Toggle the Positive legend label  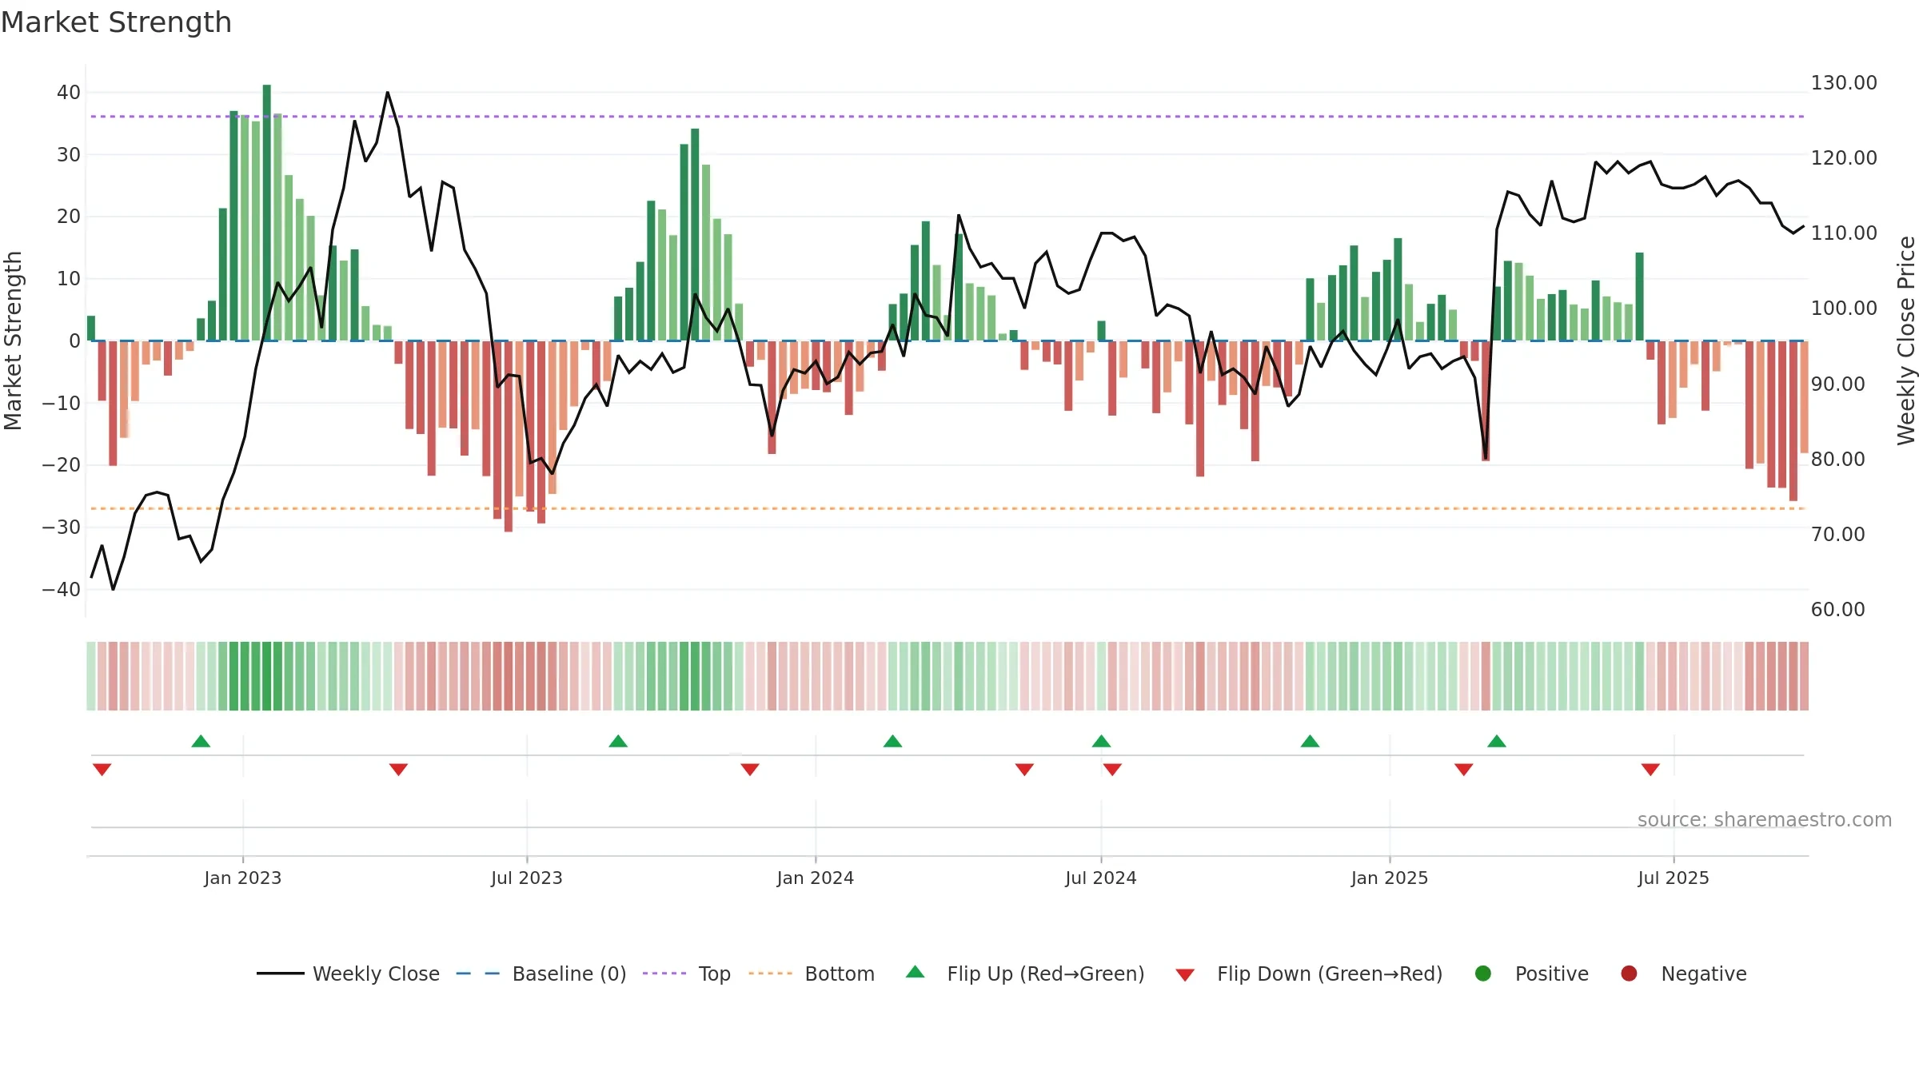[1552, 973]
